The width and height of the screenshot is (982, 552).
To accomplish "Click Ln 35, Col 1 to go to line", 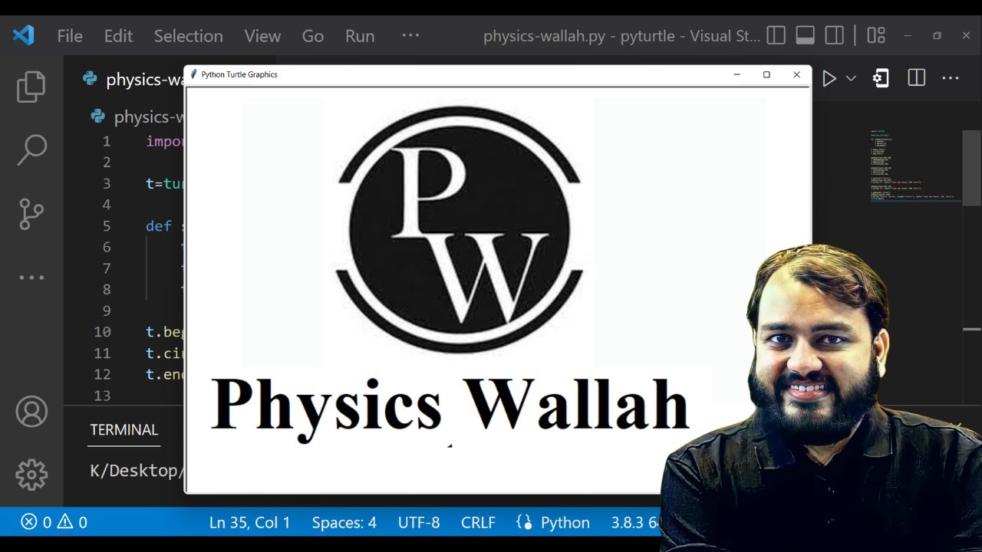I will pos(249,522).
